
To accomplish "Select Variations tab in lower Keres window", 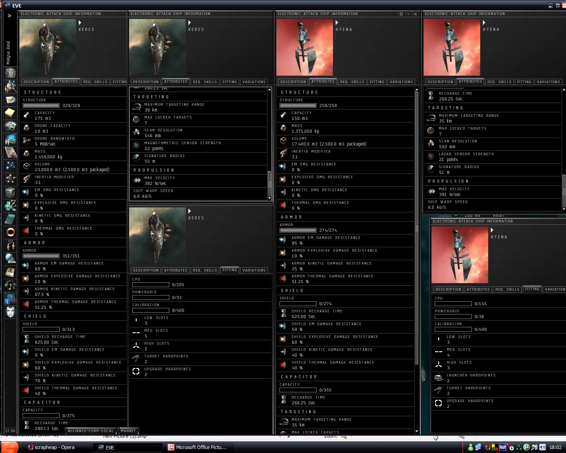I will click(x=254, y=270).
